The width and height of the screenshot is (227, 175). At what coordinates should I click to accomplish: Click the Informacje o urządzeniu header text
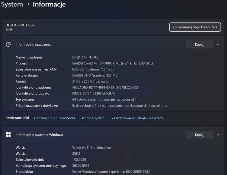pyautogui.click(x=33, y=44)
